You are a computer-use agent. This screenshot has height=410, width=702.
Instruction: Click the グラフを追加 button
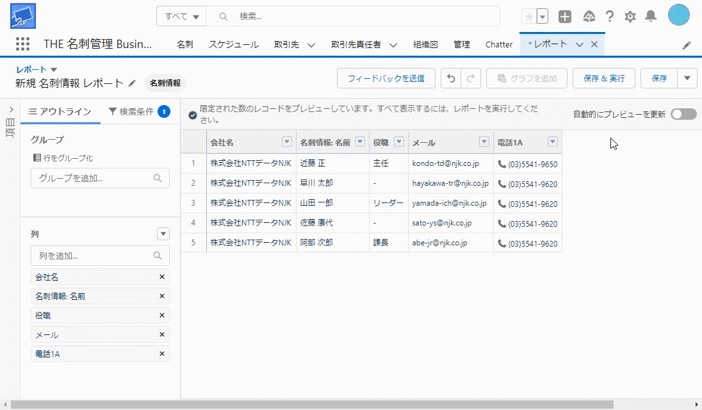click(x=527, y=78)
